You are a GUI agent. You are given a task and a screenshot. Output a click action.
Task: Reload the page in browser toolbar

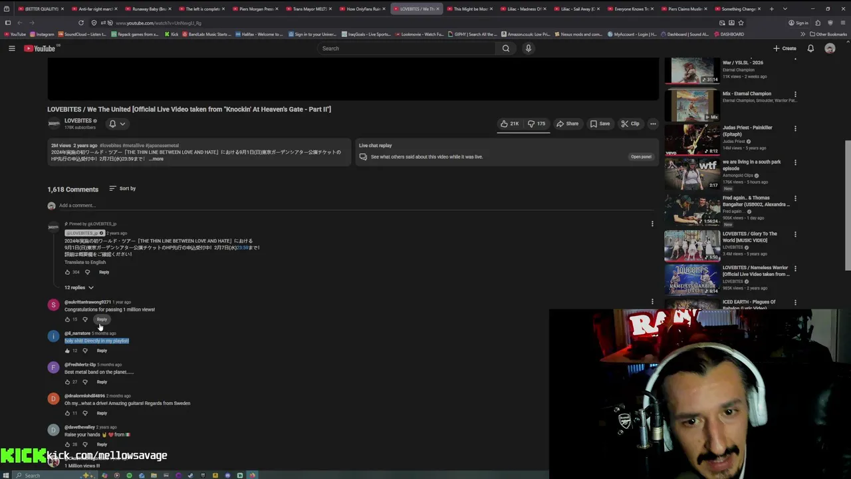[81, 23]
